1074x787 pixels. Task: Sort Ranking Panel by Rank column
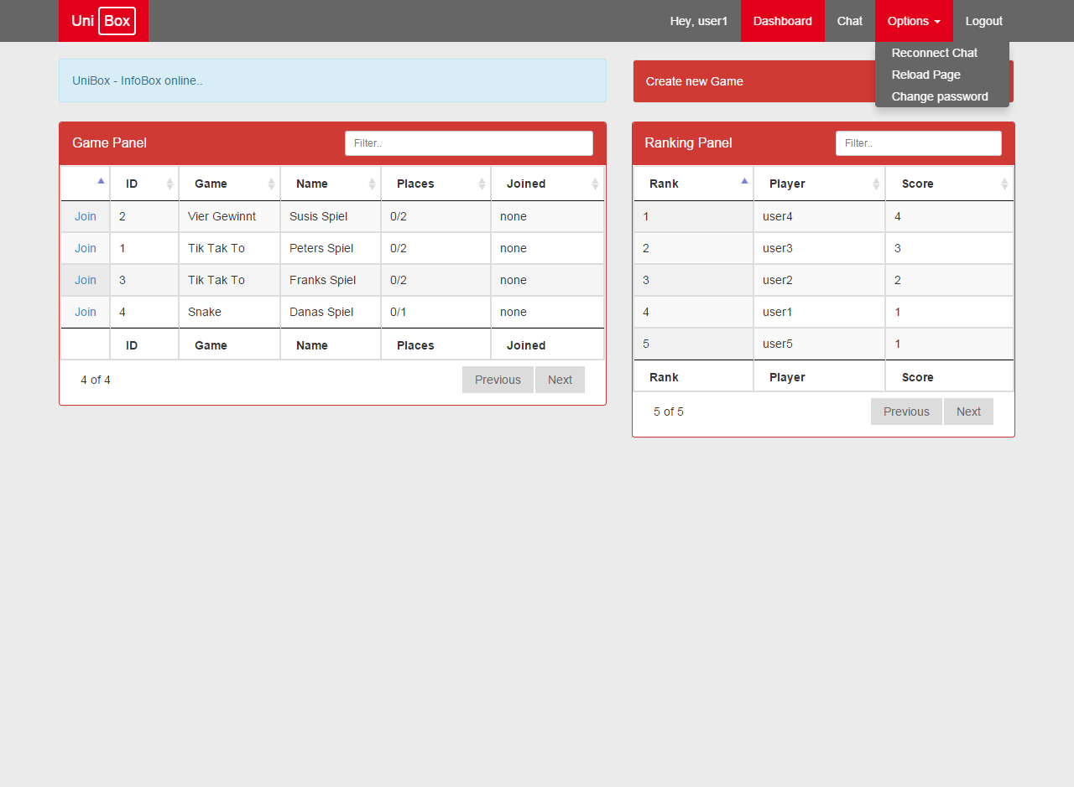pyautogui.click(x=693, y=184)
